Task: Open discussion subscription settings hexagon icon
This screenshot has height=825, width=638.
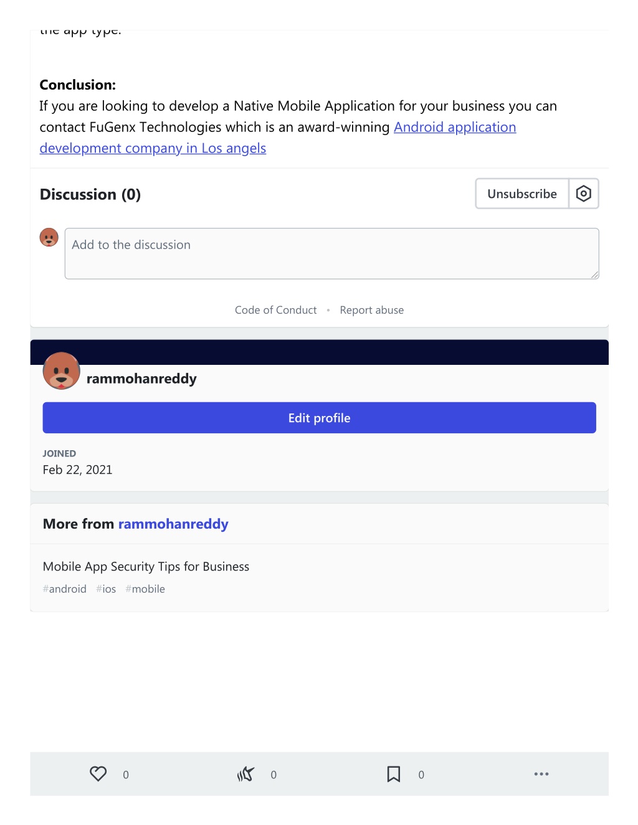Action: pyautogui.click(x=584, y=194)
